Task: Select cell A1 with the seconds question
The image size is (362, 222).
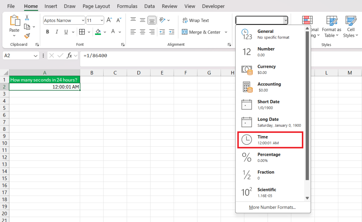Action: pyautogui.click(x=45, y=80)
